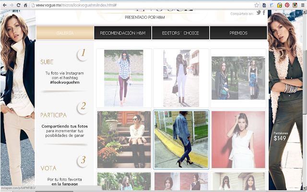307x192 pixels.
Task: Open the browser home page icon
Action: [25, 5]
